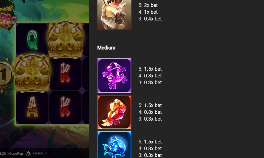Click the golden A reel symbol

click(32, 107)
